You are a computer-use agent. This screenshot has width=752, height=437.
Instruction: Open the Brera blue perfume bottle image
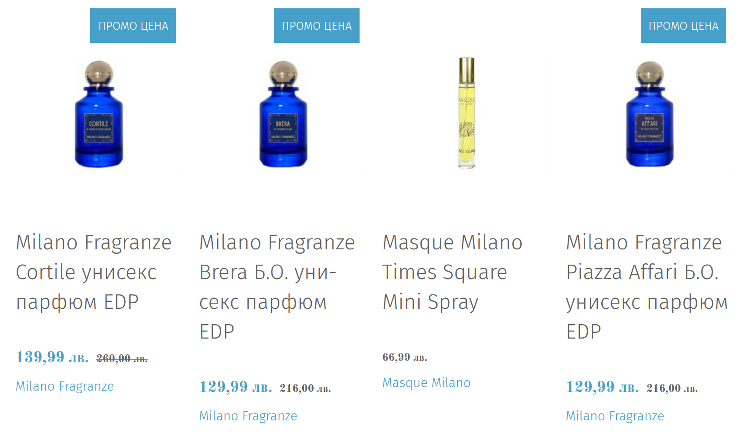(283, 115)
